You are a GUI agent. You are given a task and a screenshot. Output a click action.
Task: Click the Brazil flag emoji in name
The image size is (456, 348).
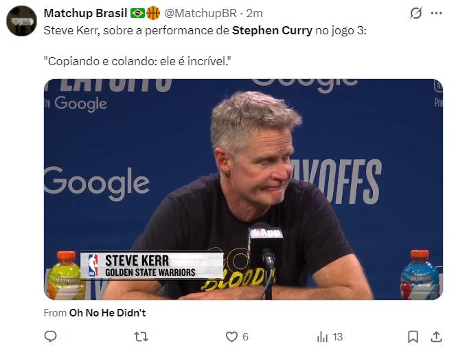pyautogui.click(x=137, y=13)
